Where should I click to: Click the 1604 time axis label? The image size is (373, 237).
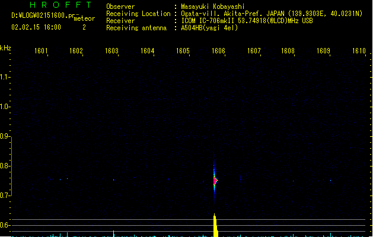click(x=147, y=51)
